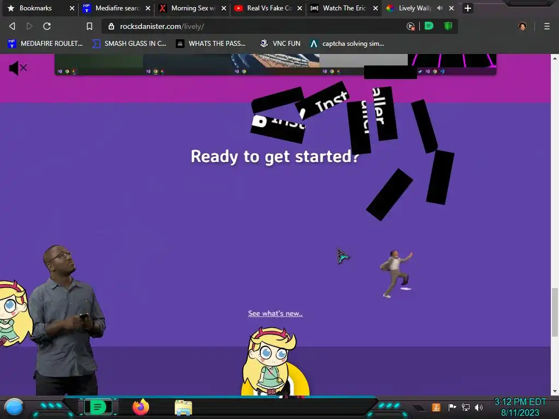This screenshot has width=559, height=419.
Task: Mute audio on the Lively Wallpaper tab
Action: (440, 8)
